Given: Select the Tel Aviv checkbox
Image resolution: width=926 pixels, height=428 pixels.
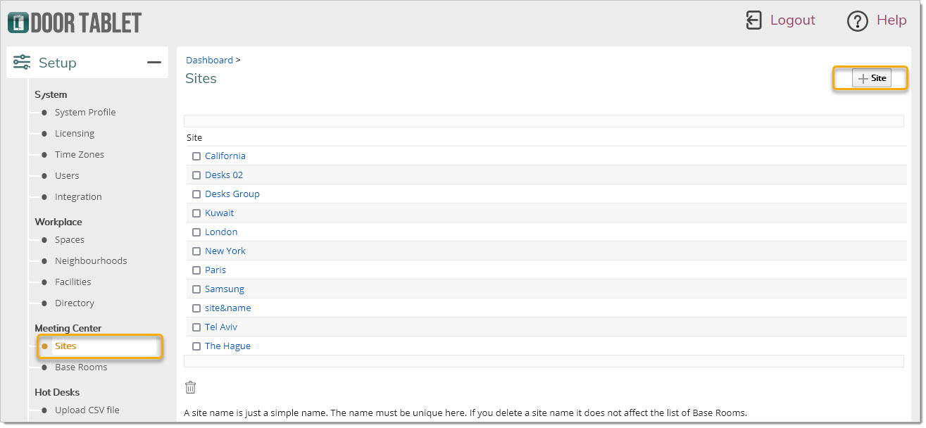Looking at the screenshot, I should click(x=196, y=327).
